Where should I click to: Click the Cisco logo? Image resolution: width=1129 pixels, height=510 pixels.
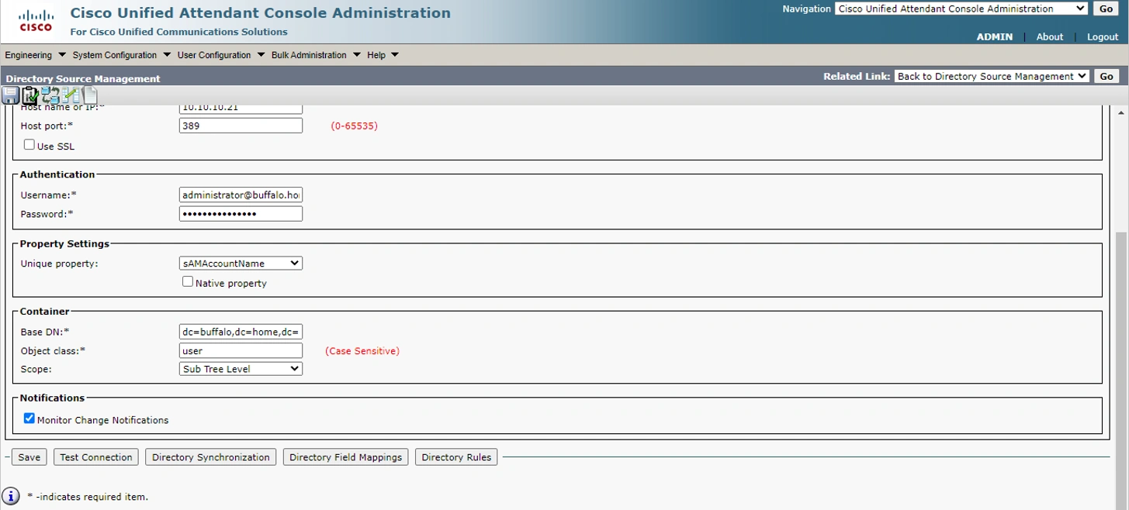coord(36,21)
